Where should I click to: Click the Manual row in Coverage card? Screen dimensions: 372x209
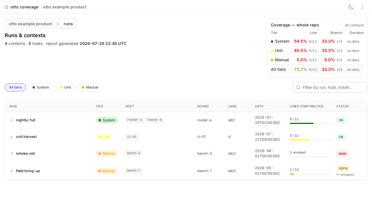pyautogui.click(x=317, y=60)
